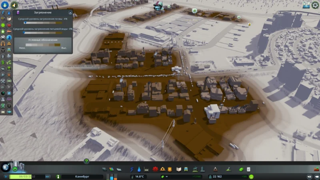This screenshot has height=180, width=320.
Task: Toggle the play/pause simulation button
Action: (6, 176)
